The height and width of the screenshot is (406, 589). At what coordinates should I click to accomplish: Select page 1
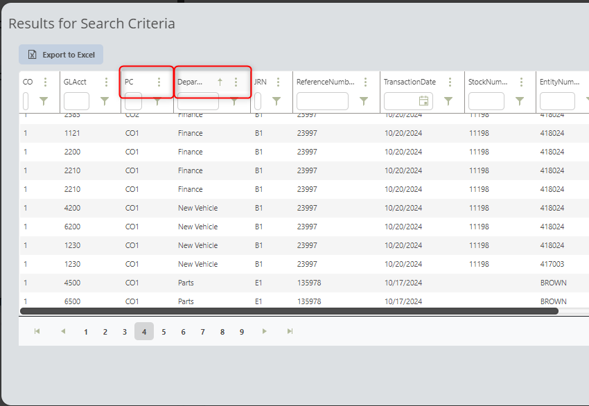pyautogui.click(x=86, y=332)
